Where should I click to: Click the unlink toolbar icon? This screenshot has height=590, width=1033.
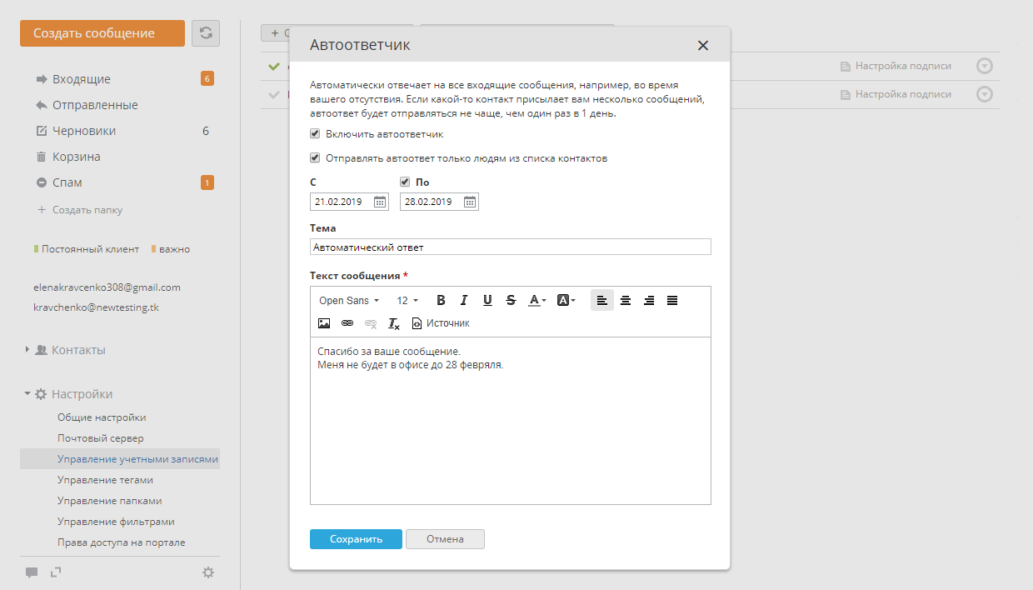pos(371,323)
